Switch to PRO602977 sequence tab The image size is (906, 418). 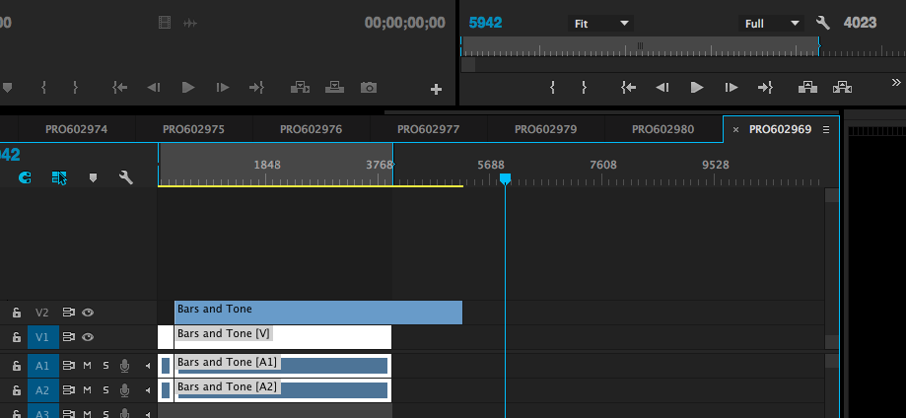point(428,129)
